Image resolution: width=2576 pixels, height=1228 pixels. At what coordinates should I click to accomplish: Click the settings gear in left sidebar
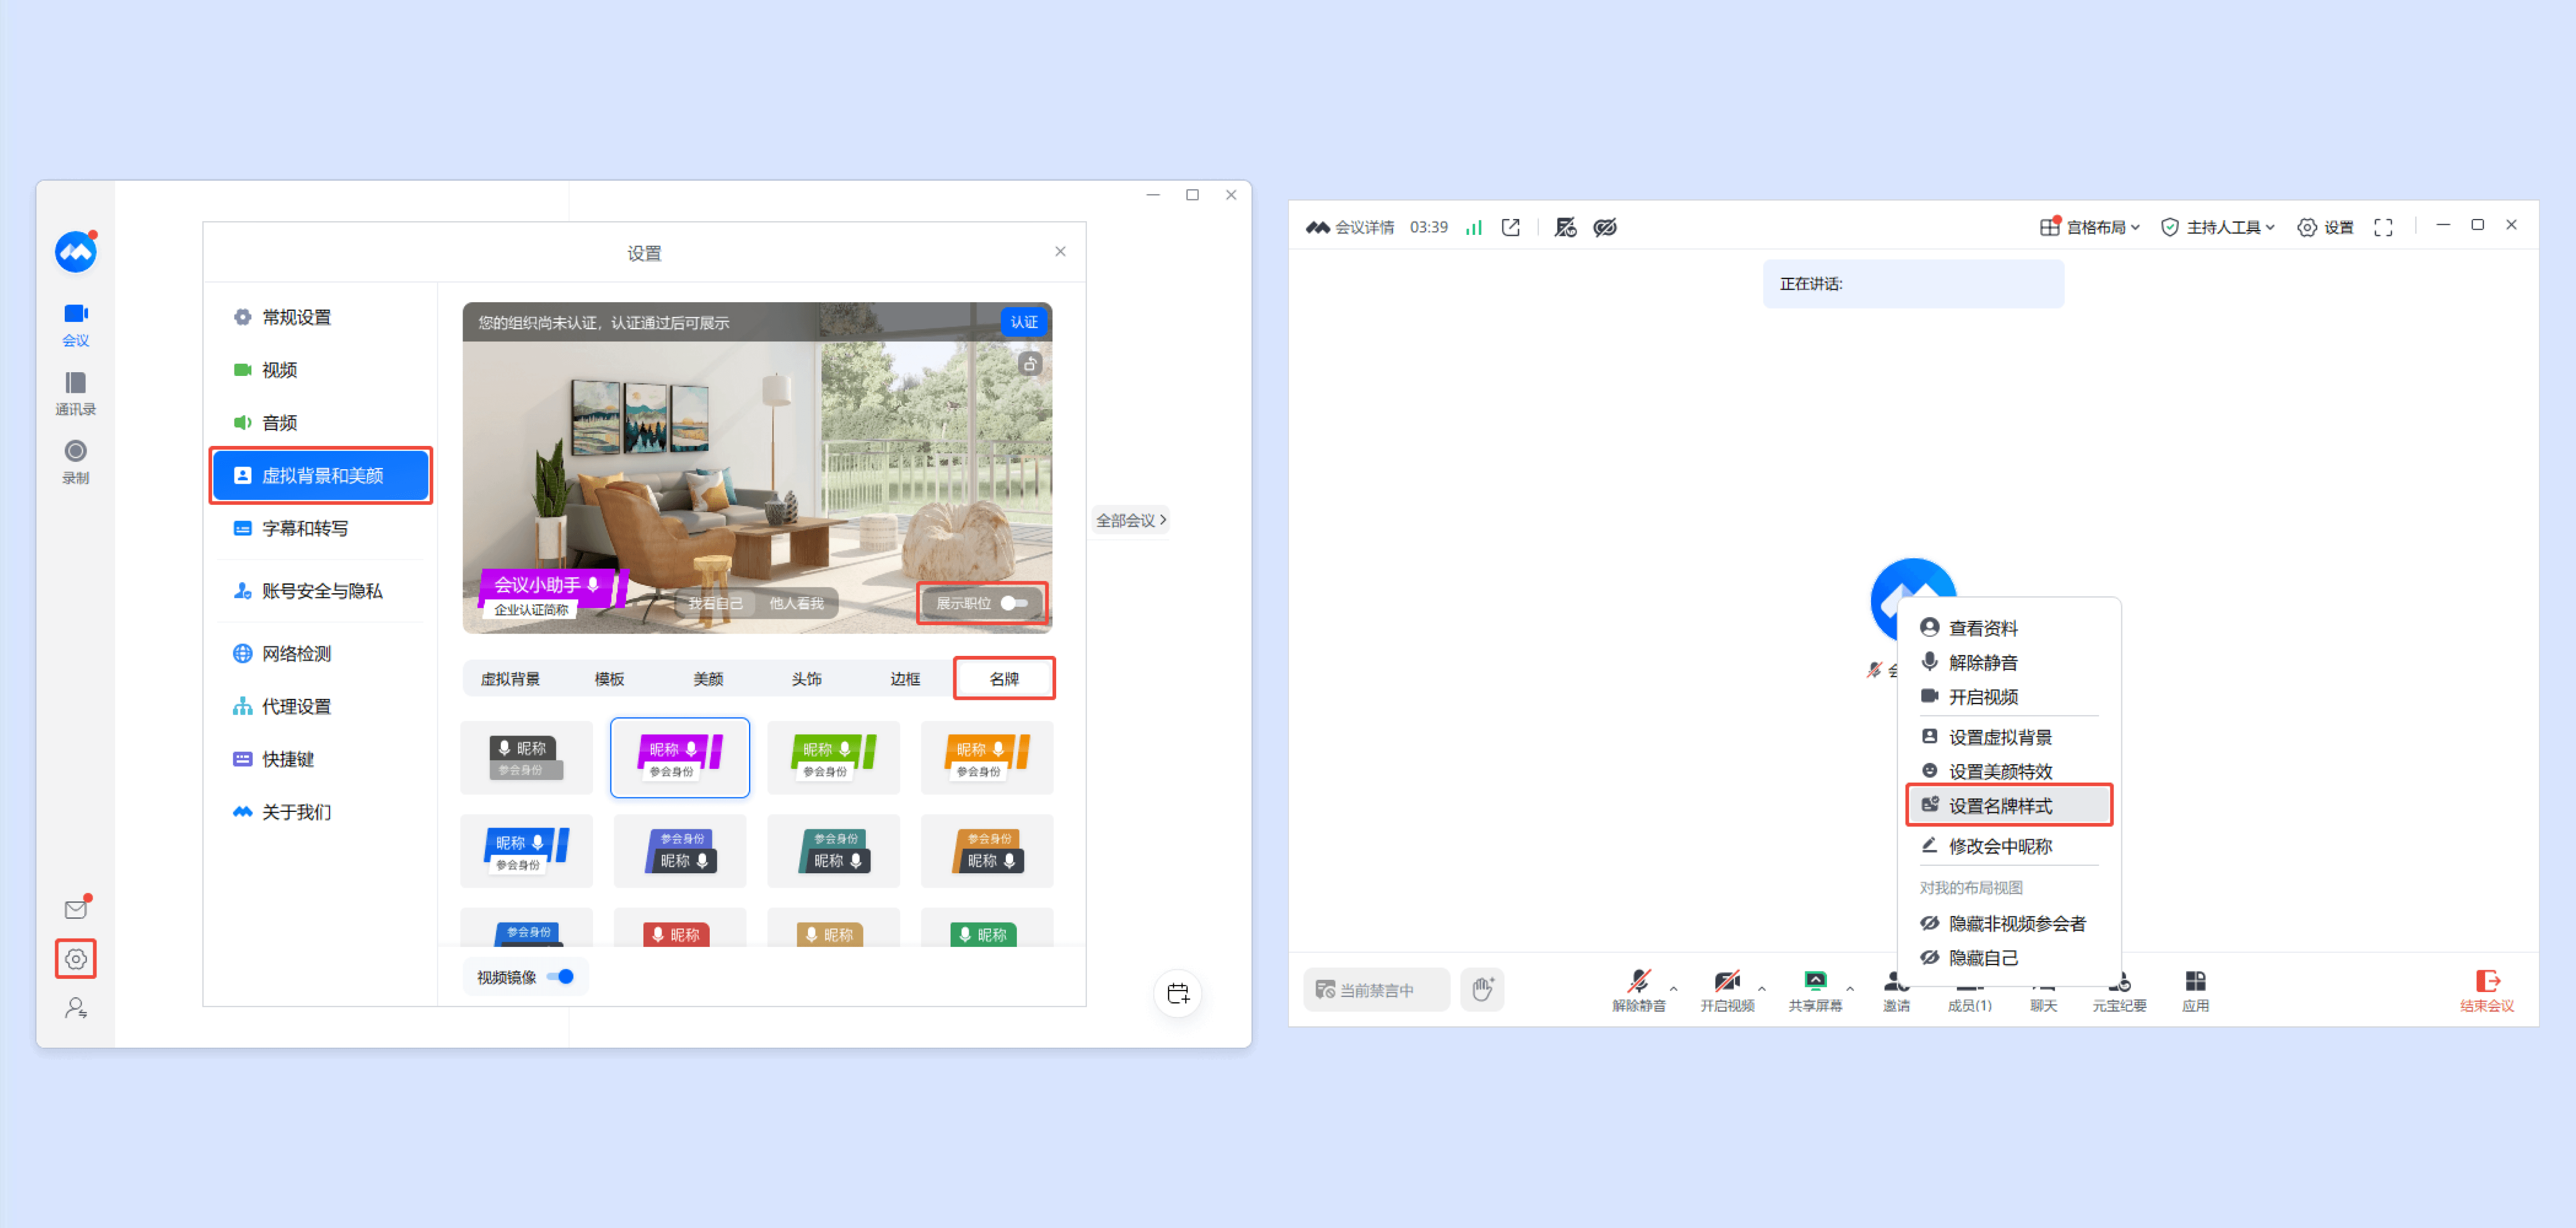pos(76,958)
